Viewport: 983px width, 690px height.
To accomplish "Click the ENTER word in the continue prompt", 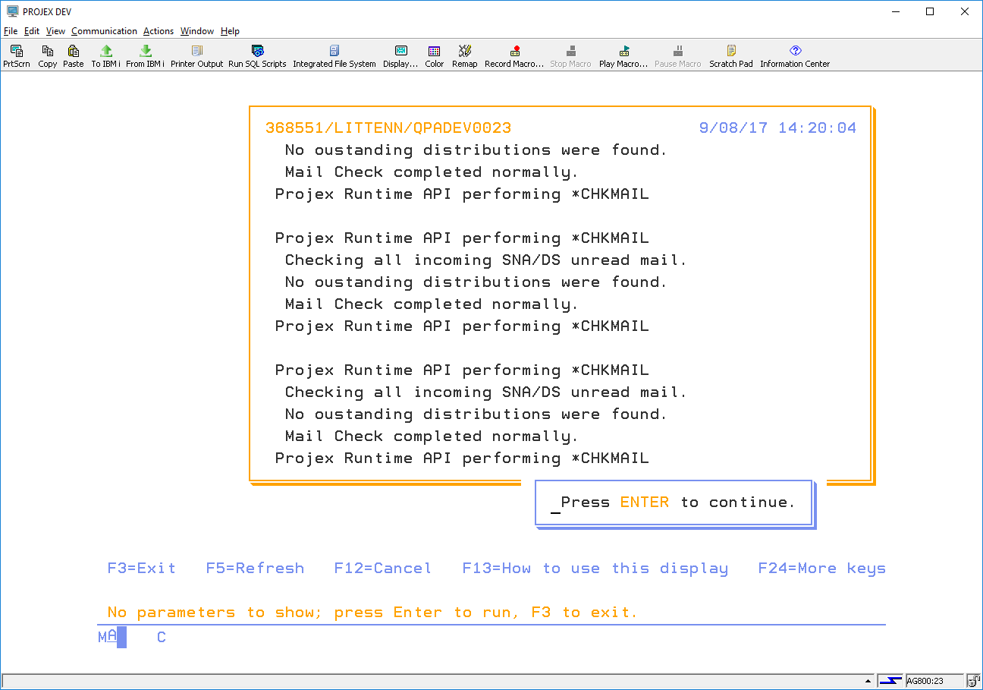I will click(x=645, y=503).
